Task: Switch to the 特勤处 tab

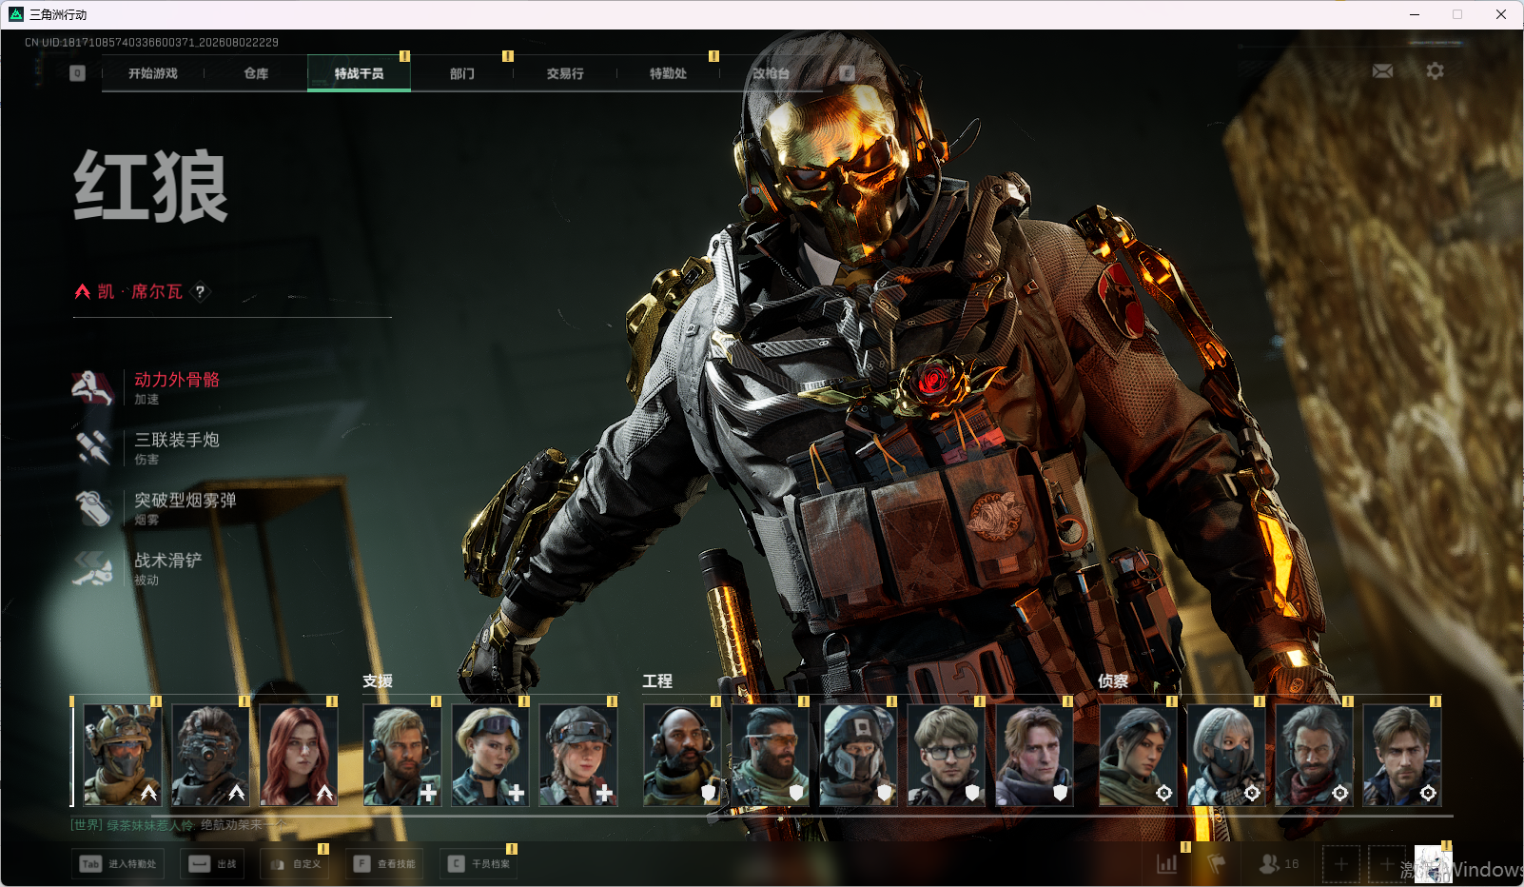Action: point(668,73)
